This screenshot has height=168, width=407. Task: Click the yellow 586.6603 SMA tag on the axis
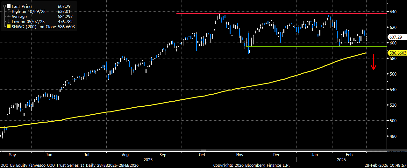coord(396,54)
